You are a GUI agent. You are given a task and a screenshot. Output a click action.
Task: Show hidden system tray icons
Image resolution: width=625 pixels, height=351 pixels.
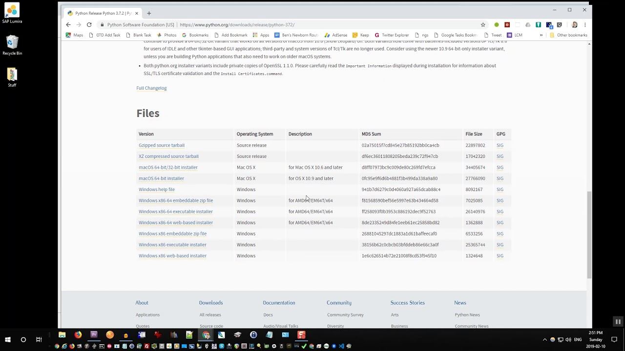pyautogui.click(x=545, y=340)
